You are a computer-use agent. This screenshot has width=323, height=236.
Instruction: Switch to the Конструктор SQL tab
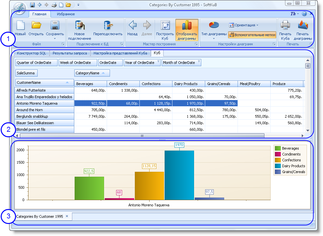click(31, 53)
